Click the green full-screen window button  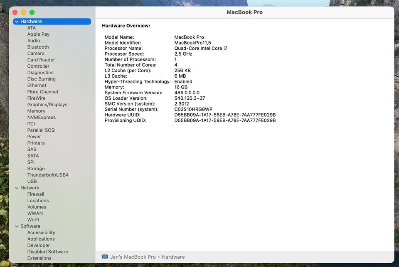32,12
